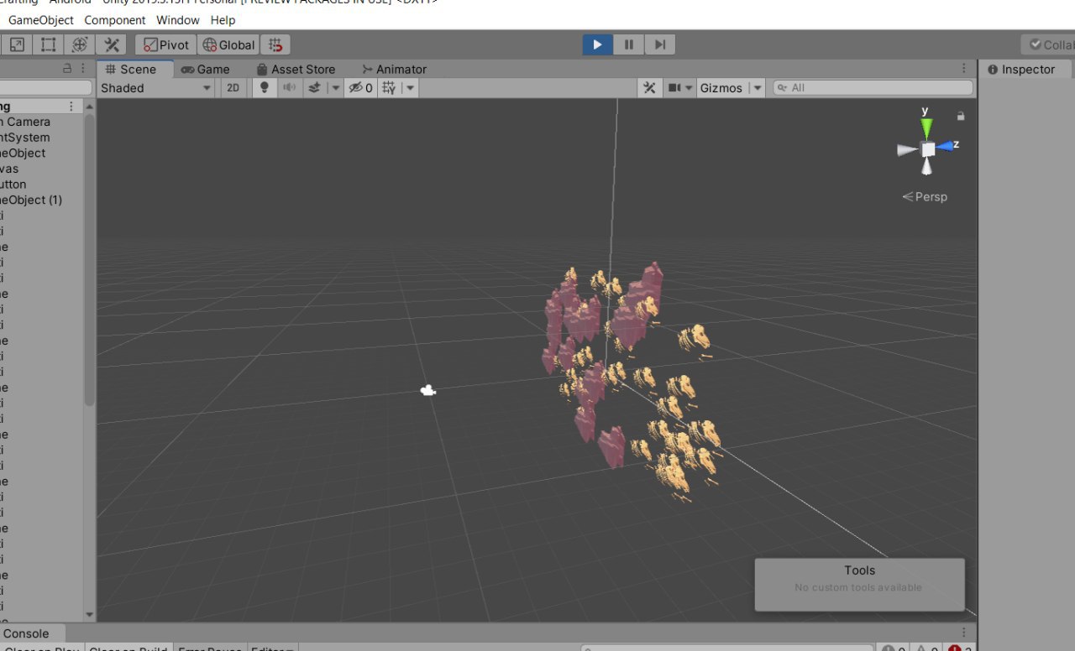Open the Console panel three-dot menu
Screen dimensions: 1075x651
coord(965,633)
